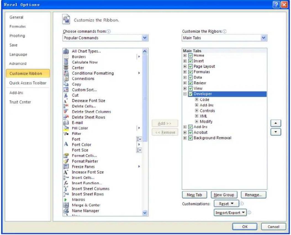Select the Name Manager icon
The image size is (291, 235).
click(x=66, y=210)
